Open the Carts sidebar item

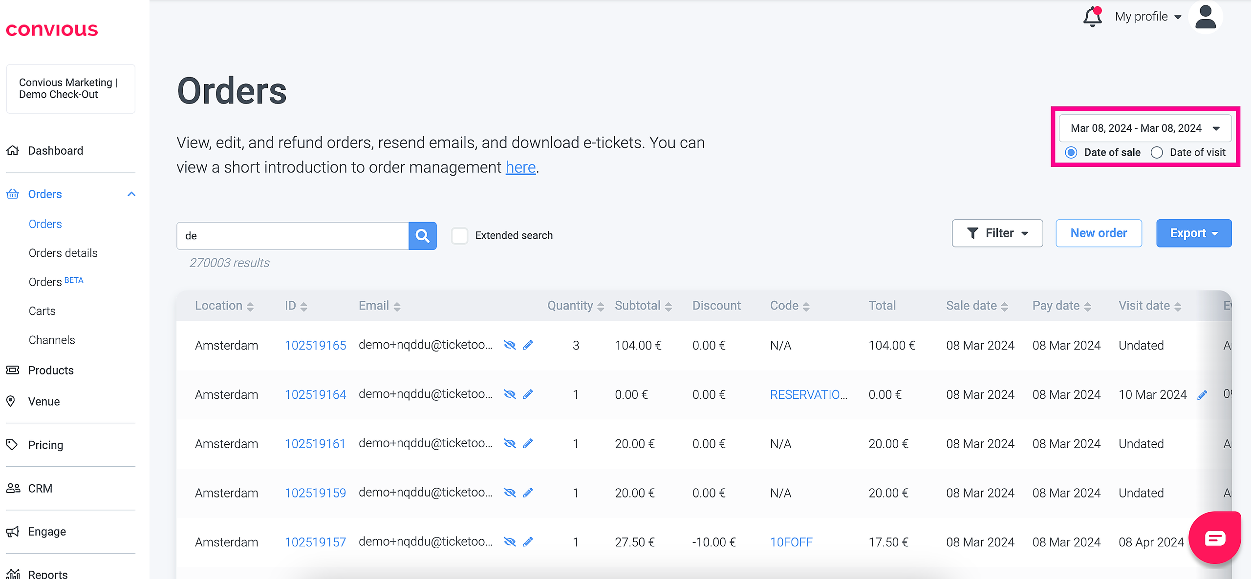pyautogui.click(x=42, y=311)
